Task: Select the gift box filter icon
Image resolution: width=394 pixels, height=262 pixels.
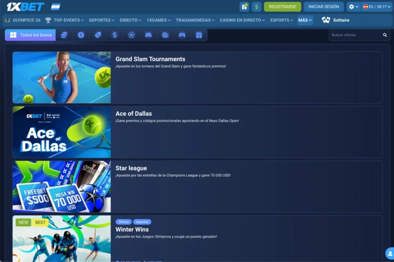Action: 199,35
